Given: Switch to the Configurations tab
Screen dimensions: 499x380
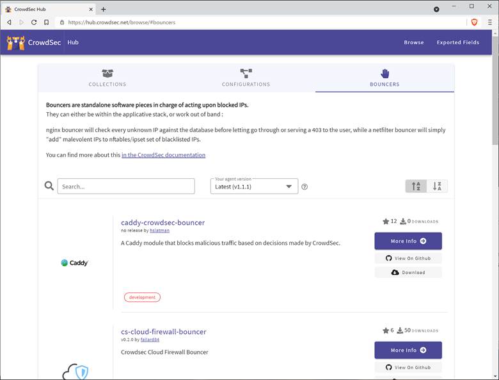Looking at the screenshot, I should 246,78.
